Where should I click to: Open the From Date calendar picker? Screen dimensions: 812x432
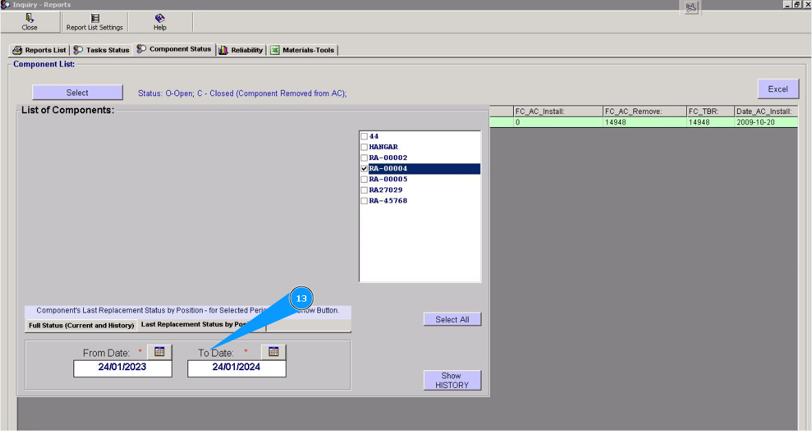[159, 352]
